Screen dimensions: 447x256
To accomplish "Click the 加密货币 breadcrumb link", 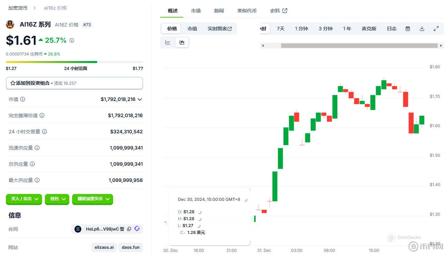I will (18, 8).
